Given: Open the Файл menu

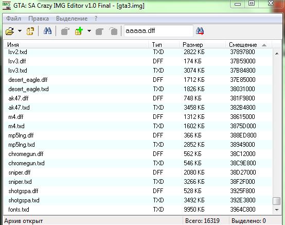Looking at the screenshot, I should pos(13,19).
